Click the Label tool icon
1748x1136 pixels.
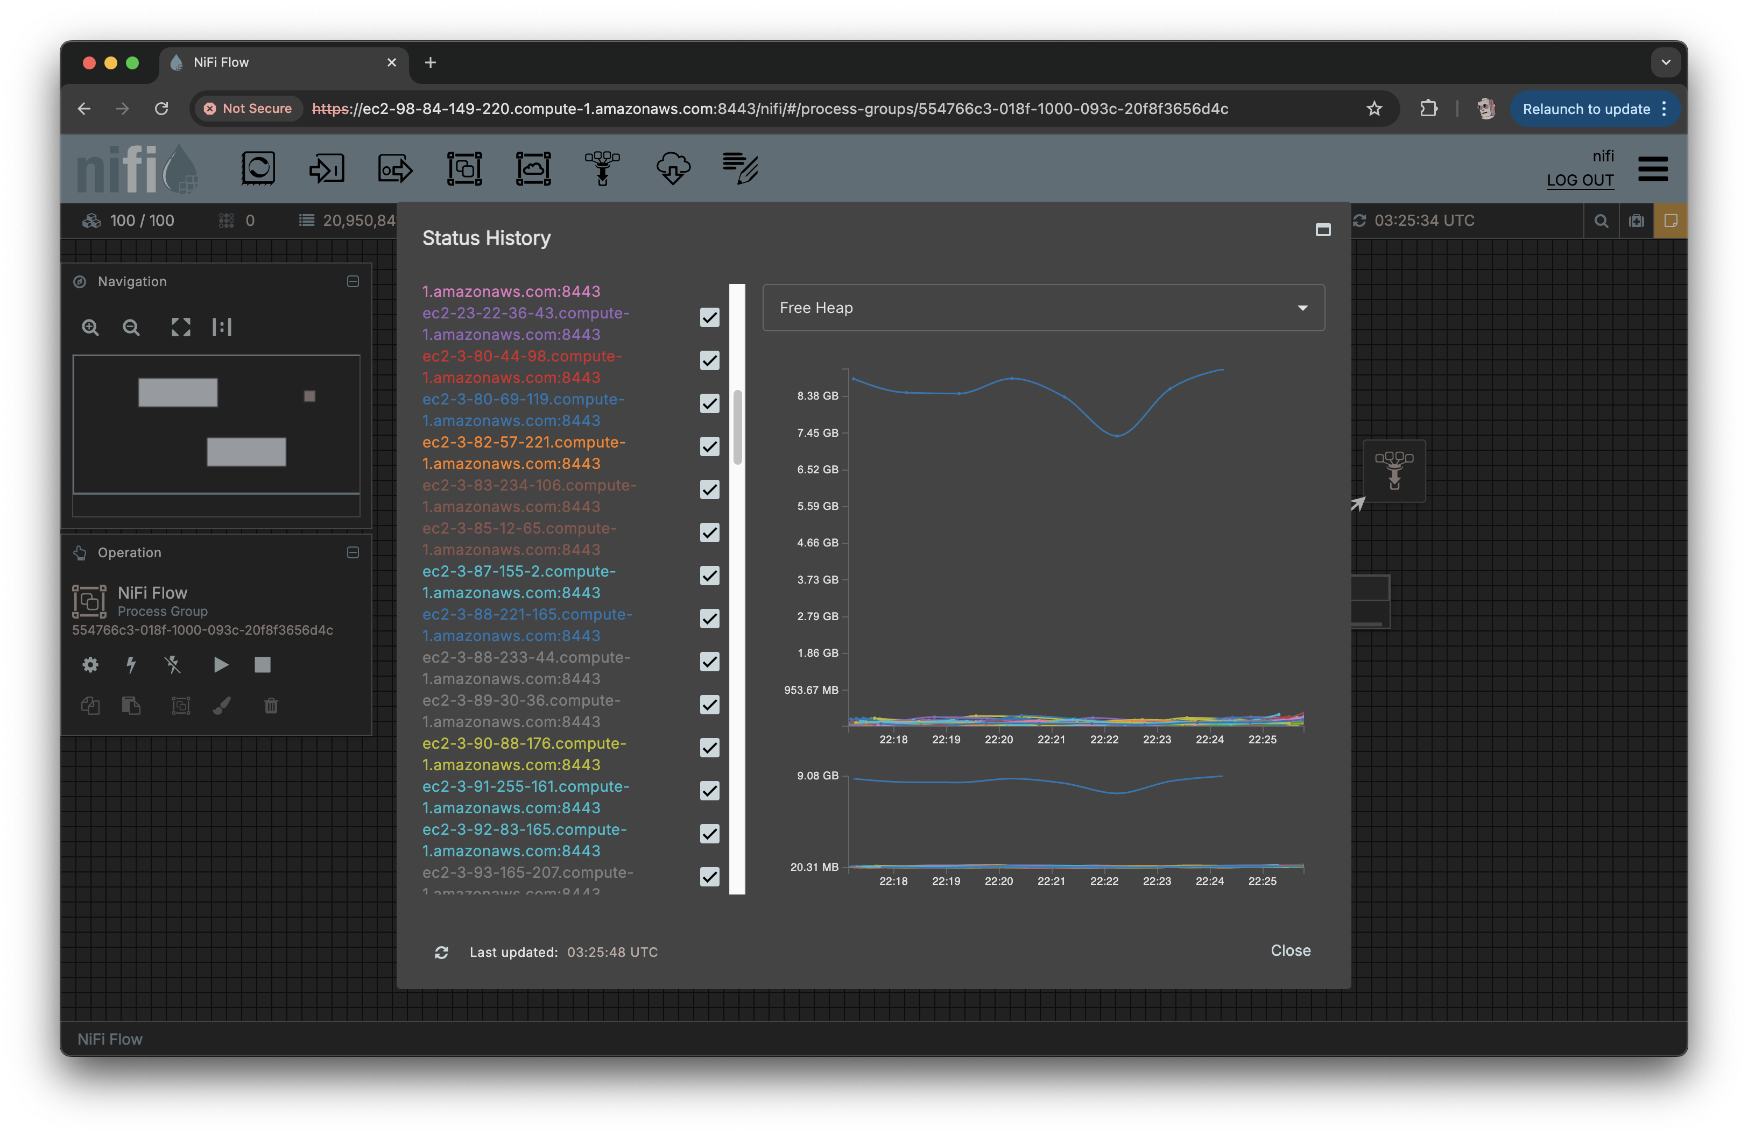click(739, 168)
